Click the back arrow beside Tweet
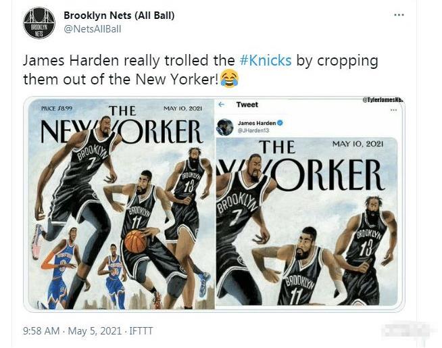Screen dimensions: 442x348 (x=222, y=105)
